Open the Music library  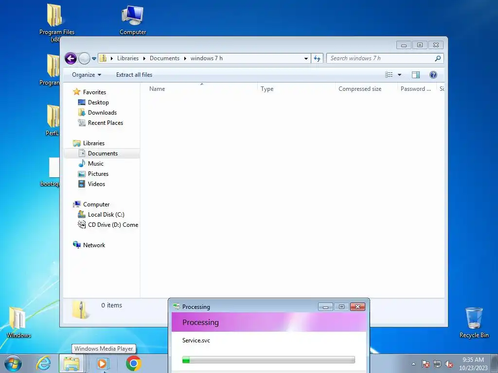[x=96, y=164]
